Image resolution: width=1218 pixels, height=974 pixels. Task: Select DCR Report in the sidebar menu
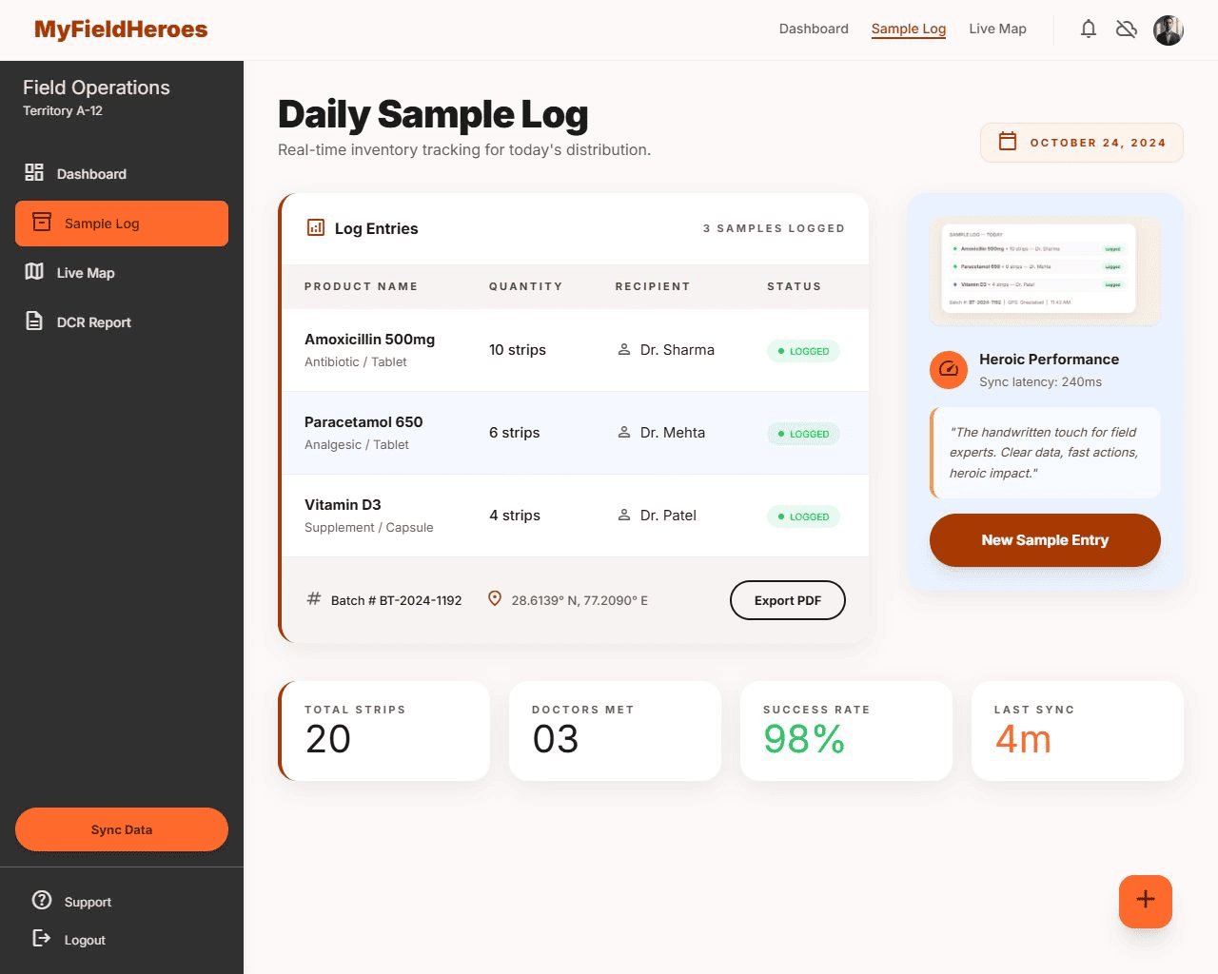122,322
